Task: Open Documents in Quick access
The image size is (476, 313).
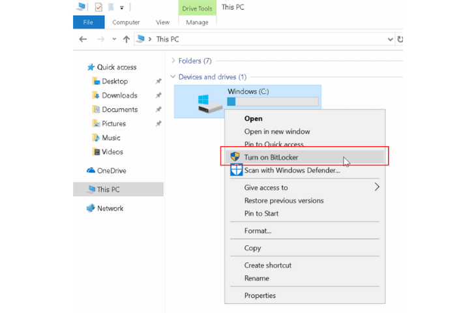Action: pyautogui.click(x=119, y=110)
